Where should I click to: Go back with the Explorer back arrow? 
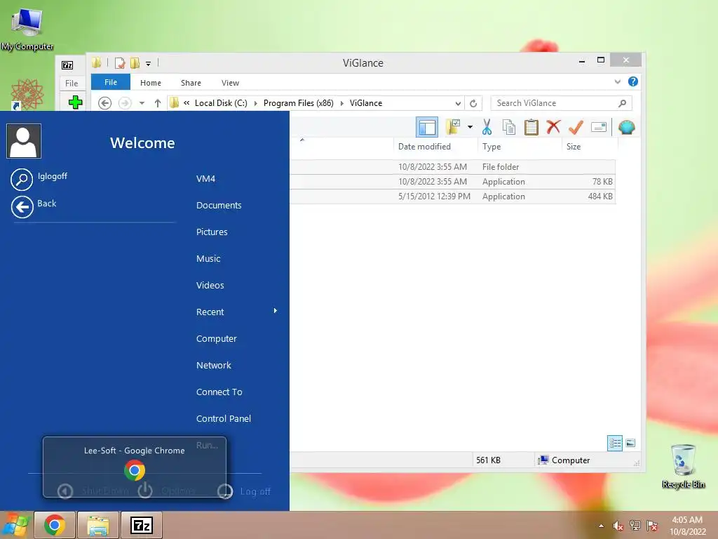coord(105,103)
